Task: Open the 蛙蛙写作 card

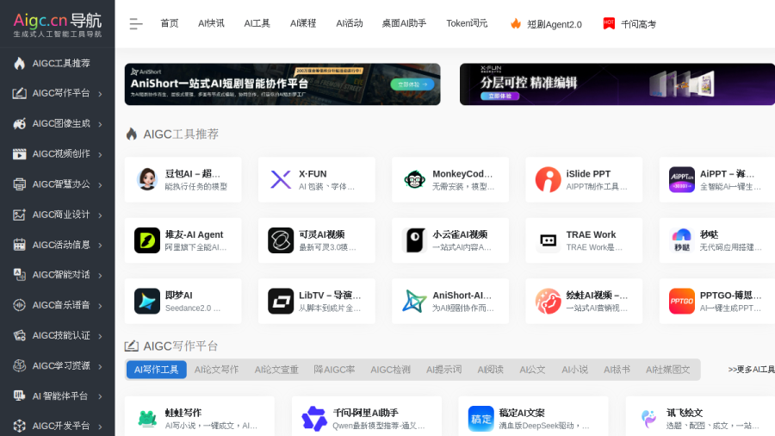Action: point(199,418)
